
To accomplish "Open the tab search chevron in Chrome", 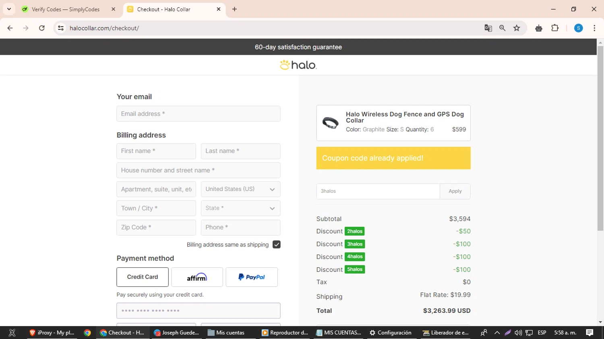I will click(9, 9).
